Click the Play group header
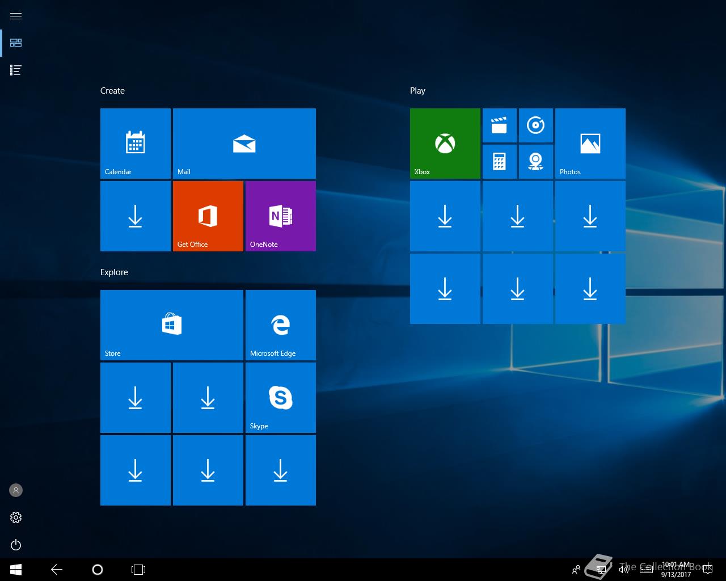726x581 pixels. (417, 91)
